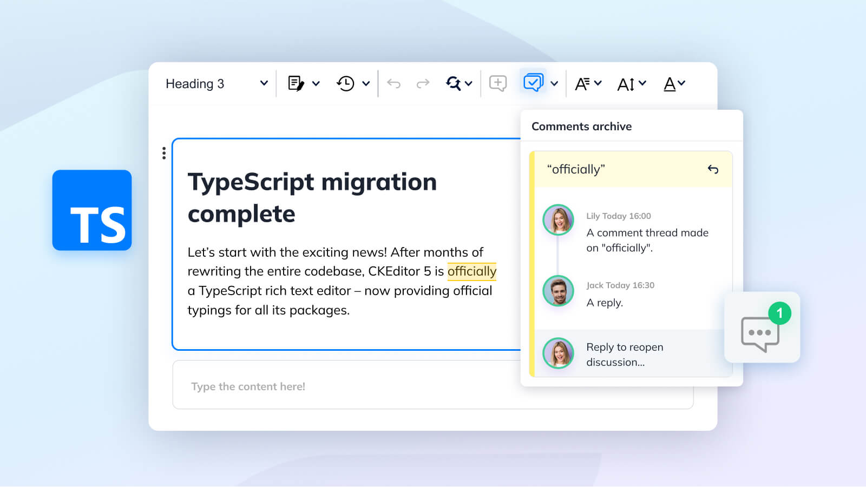The width and height of the screenshot is (866, 487).
Task: Click the undo arrow in toolbar
Action: 394,83
